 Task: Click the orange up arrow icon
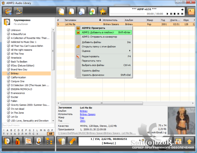point(189,141)
